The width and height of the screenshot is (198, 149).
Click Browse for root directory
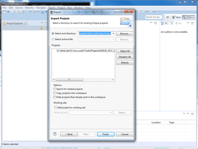[x=125, y=34]
